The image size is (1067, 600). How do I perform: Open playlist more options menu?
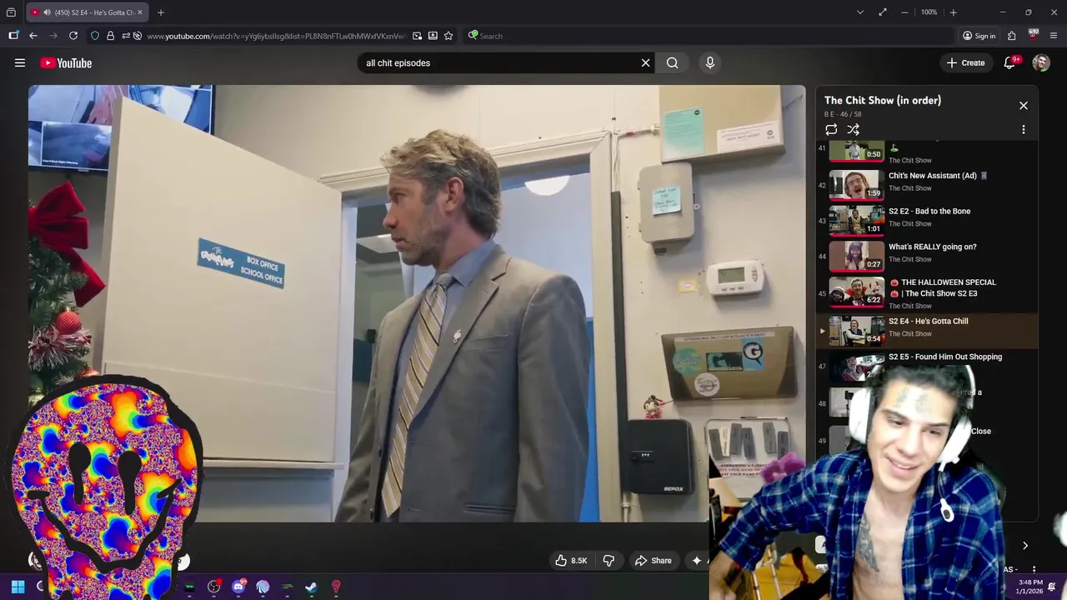[1024, 129]
